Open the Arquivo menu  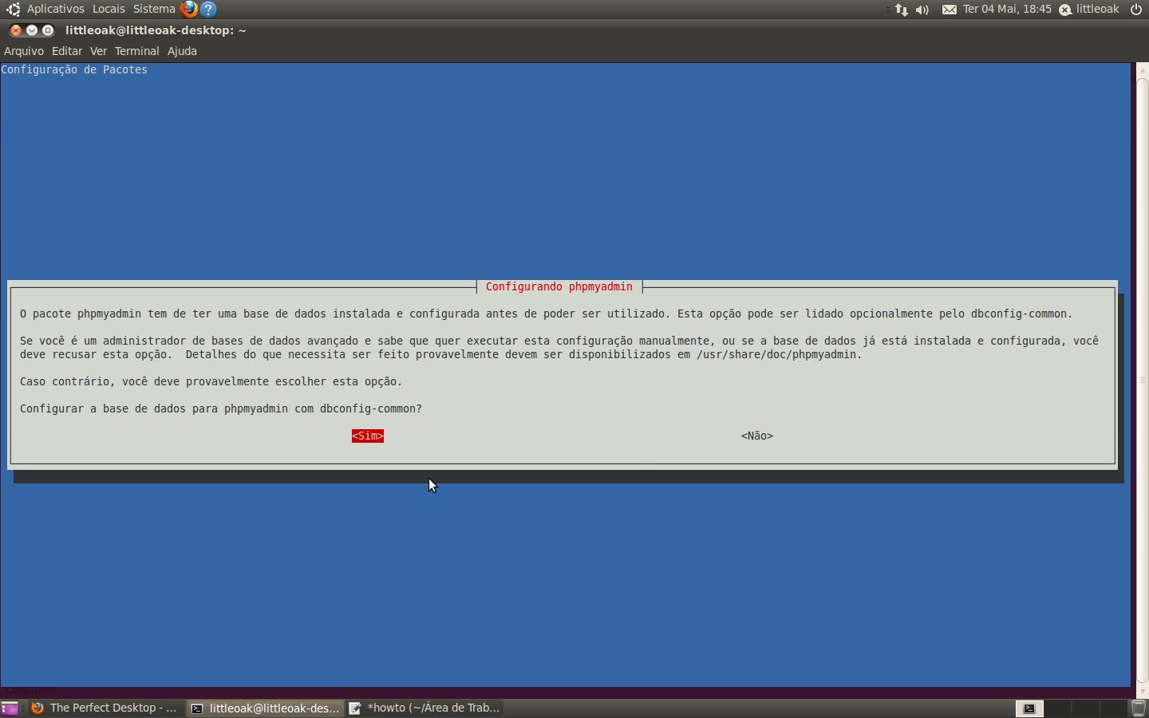[x=24, y=51]
